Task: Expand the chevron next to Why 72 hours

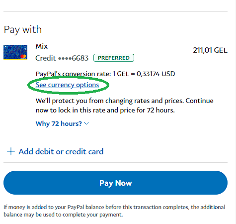Action: [x=86, y=123]
